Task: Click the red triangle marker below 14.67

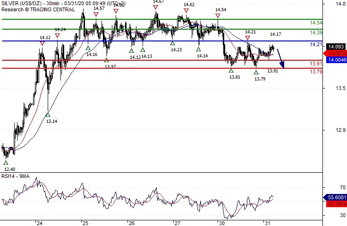Action: (155, 8)
